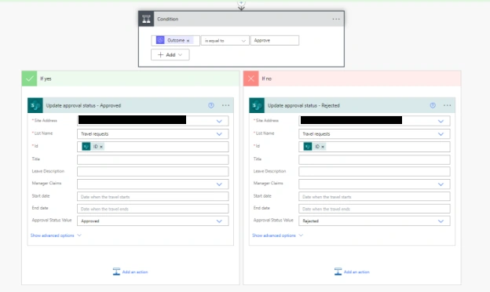Click 'Update approval status - Approved' title

83,105
